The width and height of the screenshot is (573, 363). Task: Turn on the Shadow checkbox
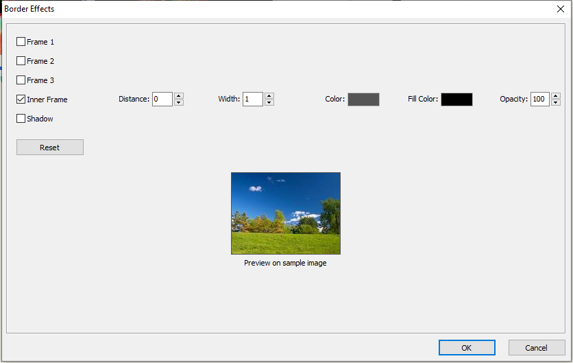21,119
